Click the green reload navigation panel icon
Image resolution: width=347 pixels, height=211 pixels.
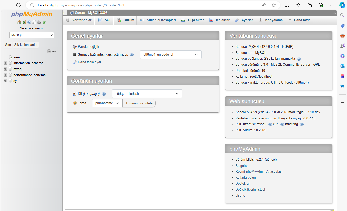tap(44, 22)
